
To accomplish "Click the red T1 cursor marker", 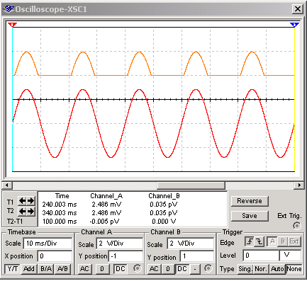I will point(12,25).
